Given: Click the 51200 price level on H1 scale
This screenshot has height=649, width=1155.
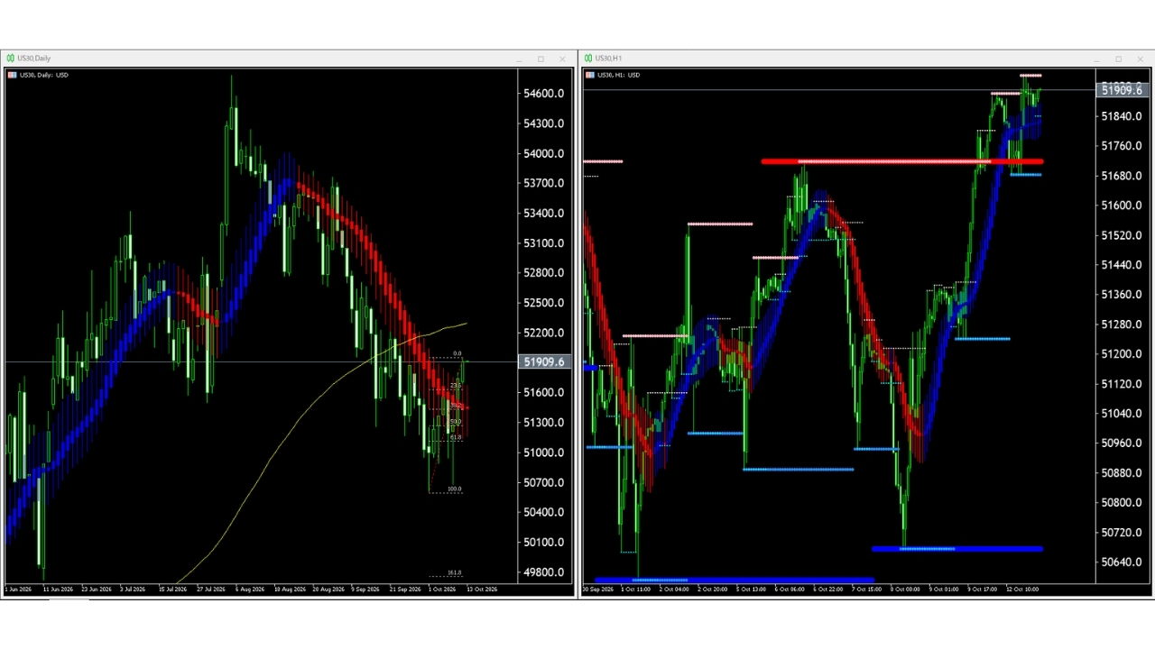Looking at the screenshot, I should coord(1122,354).
